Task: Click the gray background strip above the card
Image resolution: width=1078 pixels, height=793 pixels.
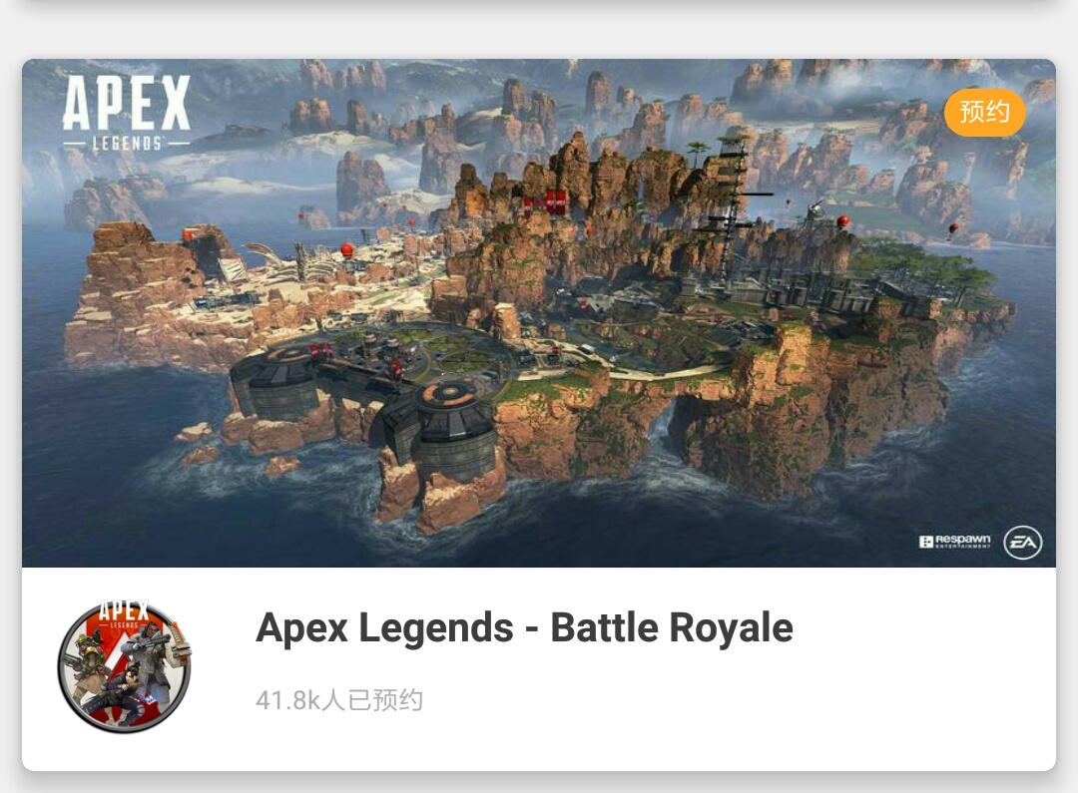Action: tap(539, 31)
